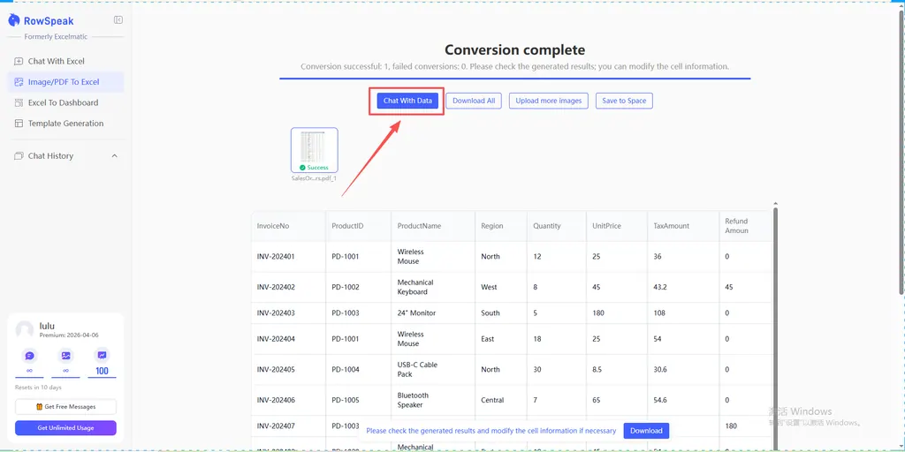Click the image conversion quota icon
The width and height of the screenshot is (905, 452).
click(x=65, y=355)
